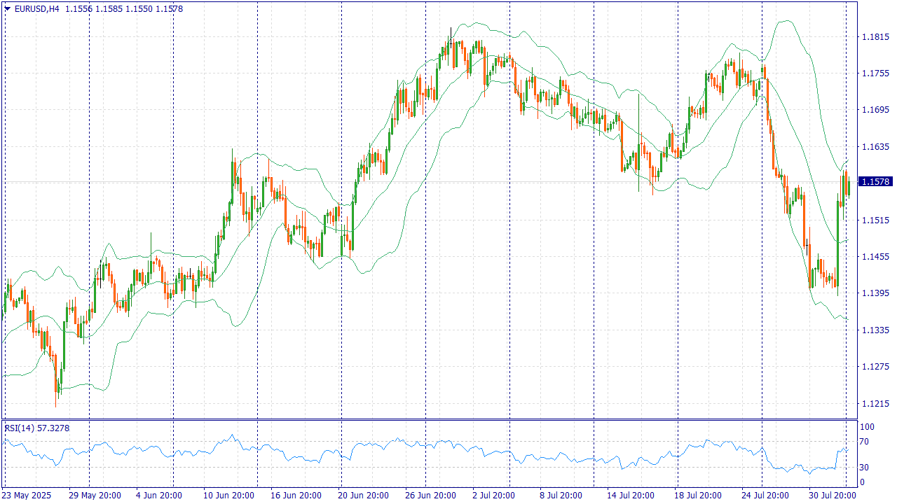
Task: Select the 30 Jul 20:00 time label
Action: pos(832,496)
